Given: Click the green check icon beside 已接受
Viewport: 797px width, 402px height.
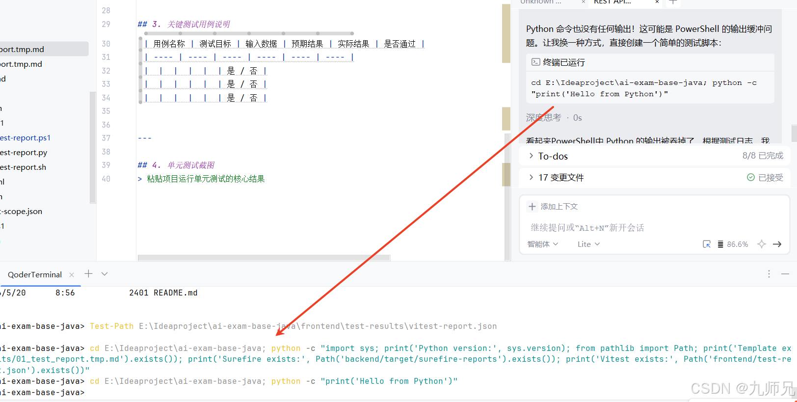Looking at the screenshot, I should point(750,177).
